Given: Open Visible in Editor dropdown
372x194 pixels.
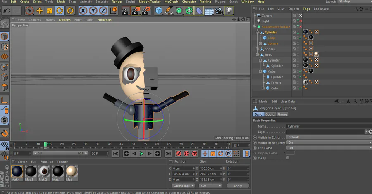Looking at the screenshot, I should [x=329, y=137].
